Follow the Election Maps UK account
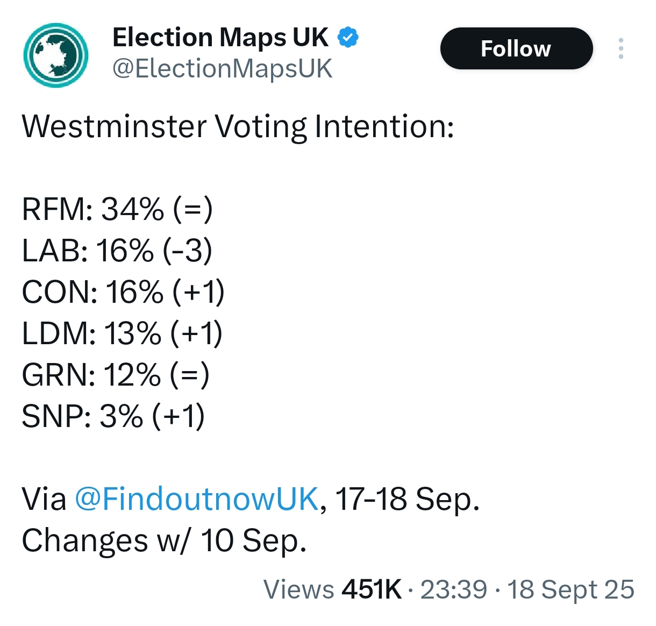Viewport: 656px width, 626px height. point(516,48)
